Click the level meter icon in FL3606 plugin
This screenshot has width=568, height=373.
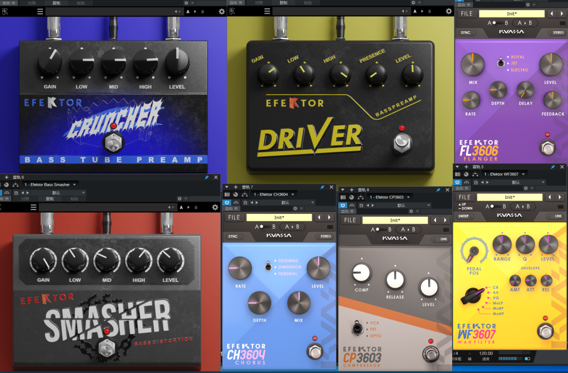pyautogui.click(x=562, y=23)
